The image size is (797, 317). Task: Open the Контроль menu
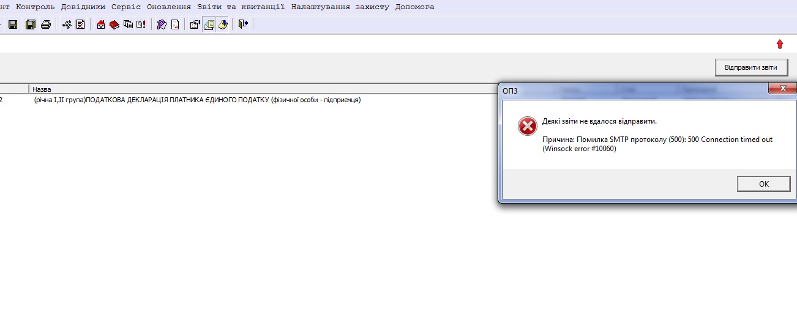(x=35, y=7)
